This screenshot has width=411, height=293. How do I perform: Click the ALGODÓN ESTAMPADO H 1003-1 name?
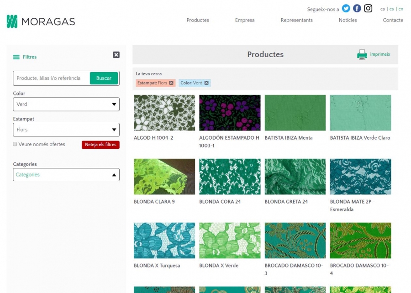(229, 141)
